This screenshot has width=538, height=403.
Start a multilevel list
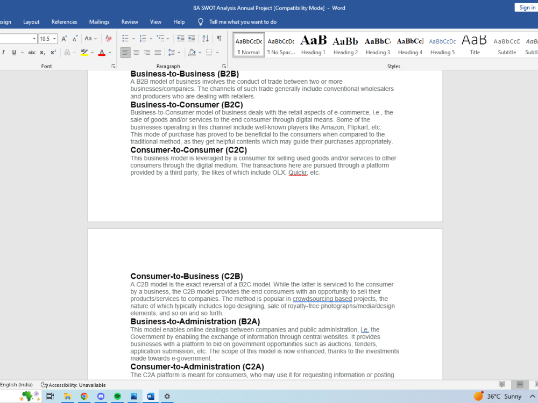(x=160, y=38)
